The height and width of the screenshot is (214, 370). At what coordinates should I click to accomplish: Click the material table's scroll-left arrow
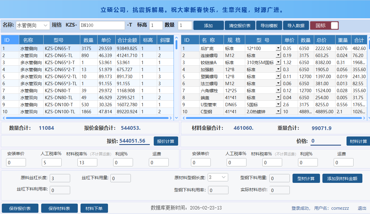click(183, 118)
